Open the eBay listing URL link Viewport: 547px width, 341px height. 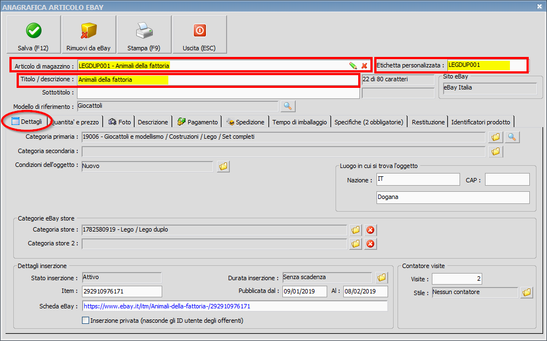tap(167, 307)
